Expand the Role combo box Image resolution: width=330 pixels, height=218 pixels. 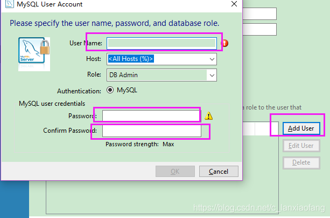click(x=212, y=75)
